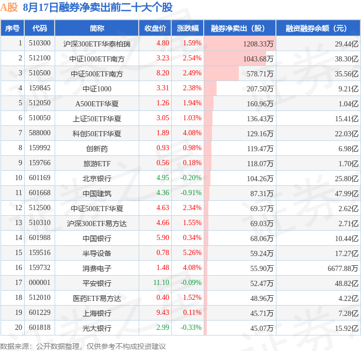Select the 平安银行 closing price 11.10

tap(161, 282)
